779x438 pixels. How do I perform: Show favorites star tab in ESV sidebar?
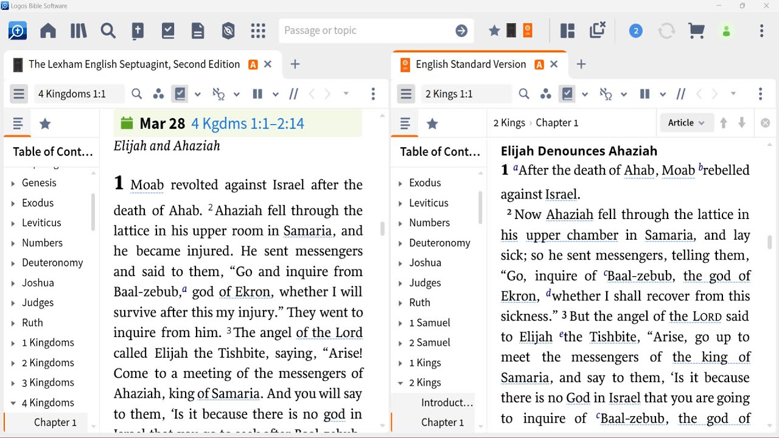pos(432,124)
